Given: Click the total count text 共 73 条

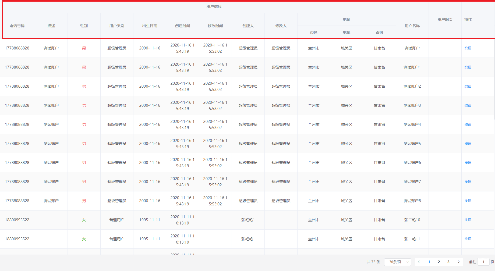Looking at the screenshot, I should click(373, 262).
